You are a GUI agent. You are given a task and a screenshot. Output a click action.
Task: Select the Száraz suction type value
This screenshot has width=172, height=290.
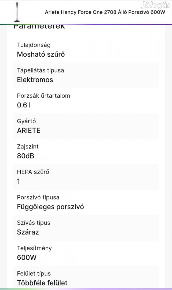28,232
